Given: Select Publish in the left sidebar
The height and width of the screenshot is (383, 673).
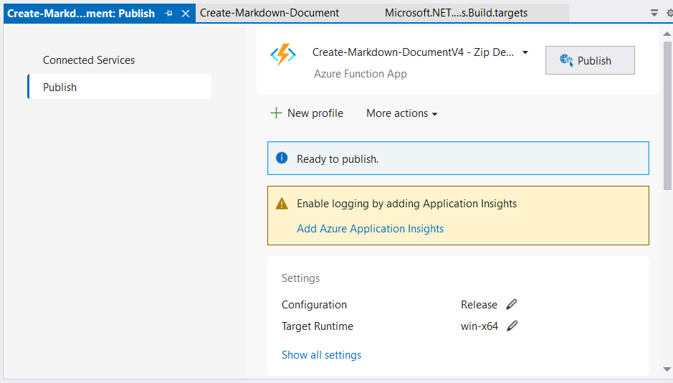Looking at the screenshot, I should pos(119,87).
